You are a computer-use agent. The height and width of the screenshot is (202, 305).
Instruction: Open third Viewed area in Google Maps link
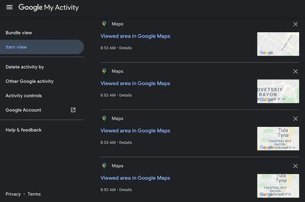coord(135,131)
